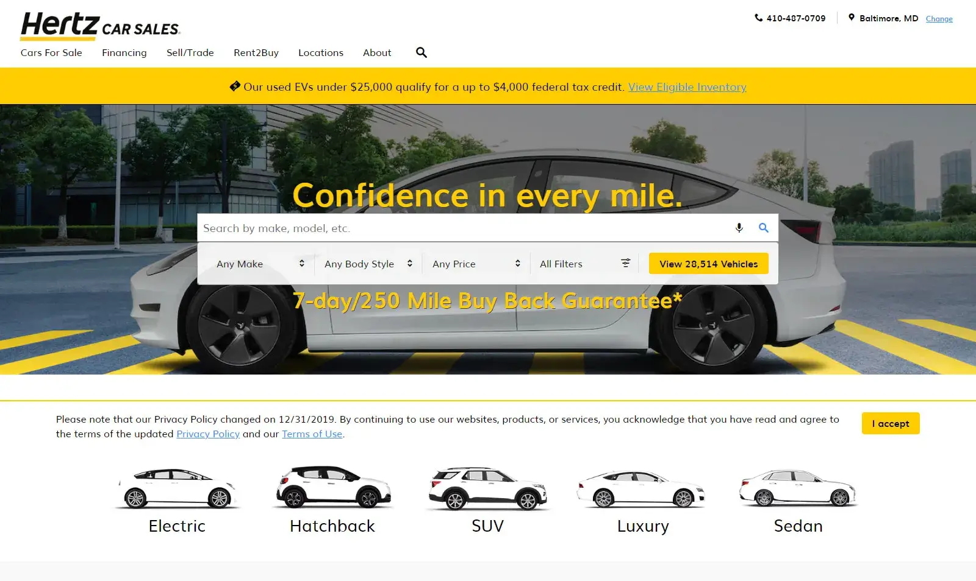The height and width of the screenshot is (581, 976).
Task: Click the SUV category label
Action: pos(488,526)
